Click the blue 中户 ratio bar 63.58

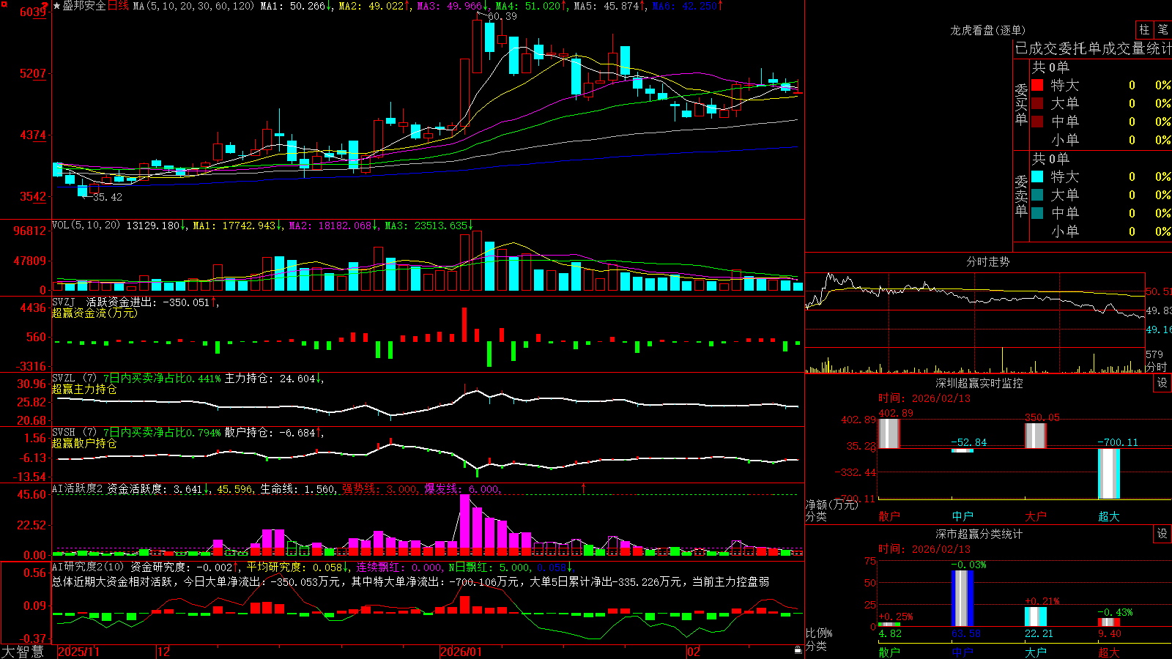point(963,598)
